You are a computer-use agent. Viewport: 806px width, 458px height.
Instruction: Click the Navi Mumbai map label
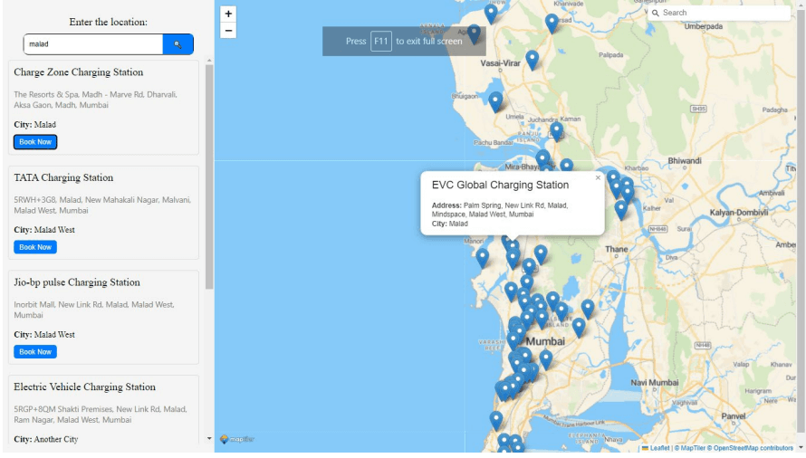point(655,383)
